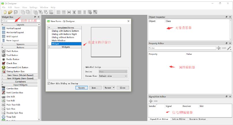The image size is (233, 125).
Task: Switch to the Resource Browser tab
Action: tap(197, 119)
